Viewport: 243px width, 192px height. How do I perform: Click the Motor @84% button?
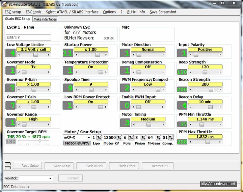coord(77,143)
